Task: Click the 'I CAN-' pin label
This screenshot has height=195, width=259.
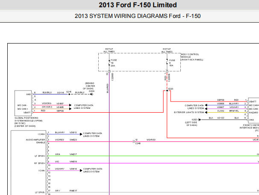Action: (41, 171)
